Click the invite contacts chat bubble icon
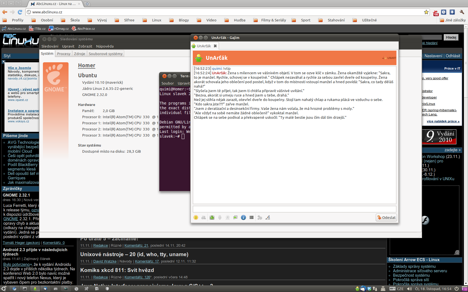This screenshot has width=468, height=292. click(235, 217)
